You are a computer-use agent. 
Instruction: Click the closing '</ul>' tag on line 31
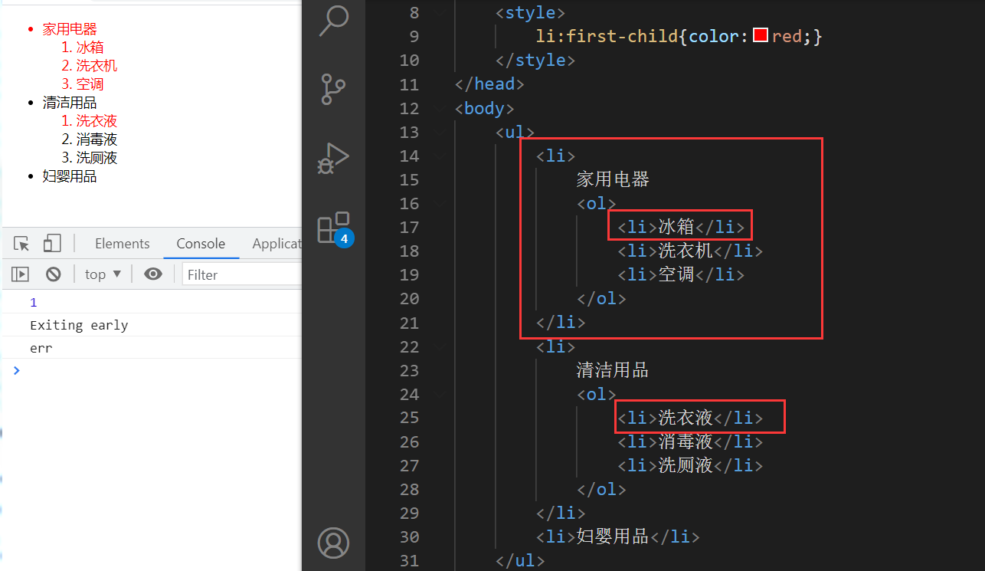coord(520,560)
